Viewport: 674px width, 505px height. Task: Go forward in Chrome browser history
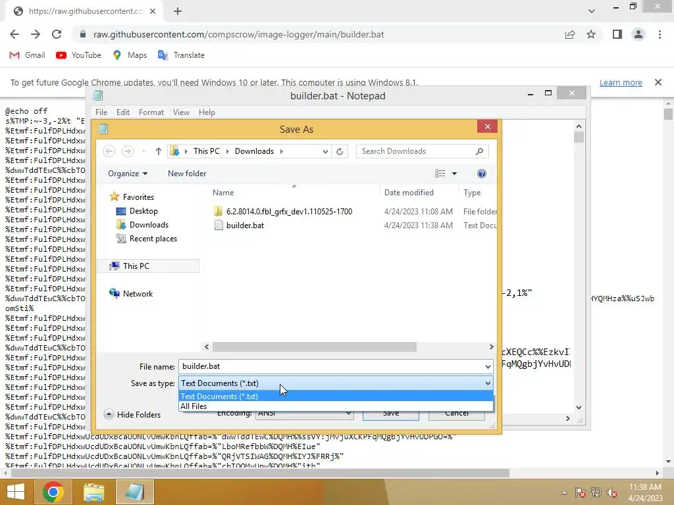tap(36, 34)
